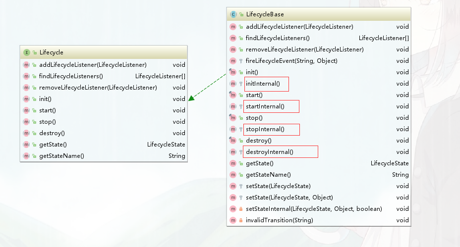Select destroyInternal() method row
The image size is (460, 247).
pos(270,152)
